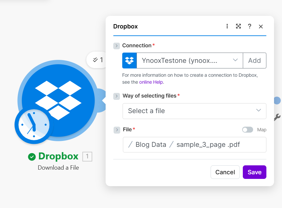Open the online Help link
Image resolution: width=282 pixels, height=208 pixels.
coord(151,82)
